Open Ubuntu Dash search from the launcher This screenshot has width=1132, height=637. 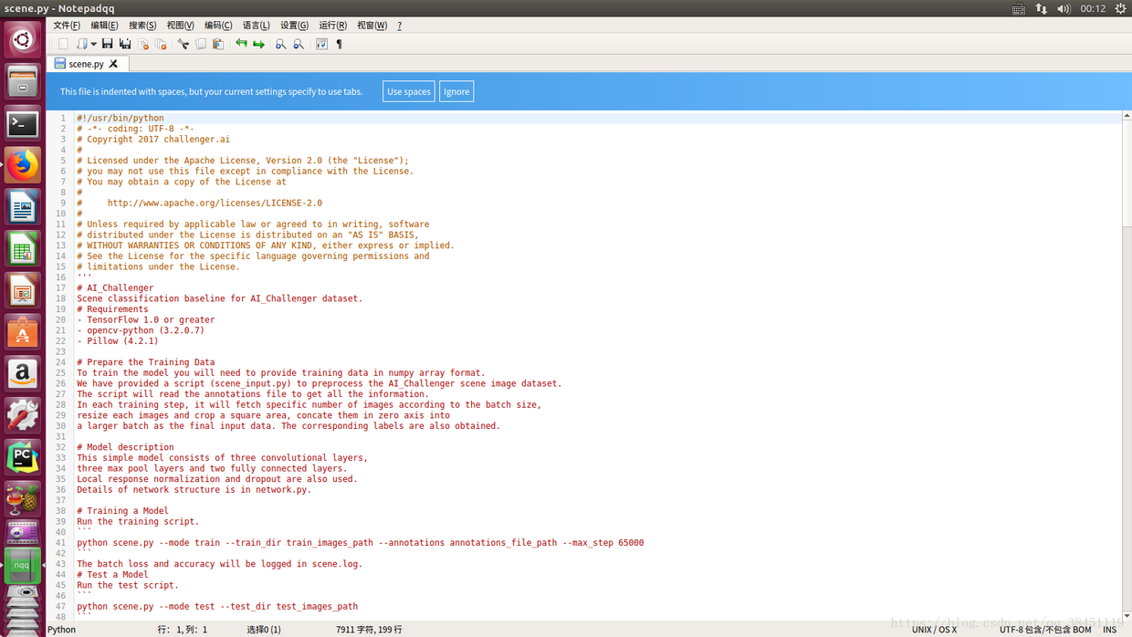pyautogui.click(x=23, y=39)
